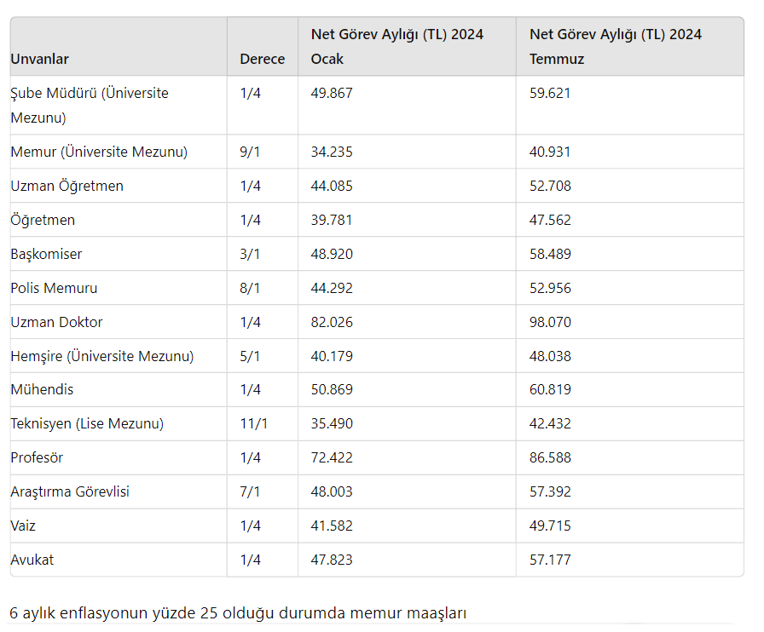Click Uzman Öğretmen's Ocak salary 44.085

332,186
